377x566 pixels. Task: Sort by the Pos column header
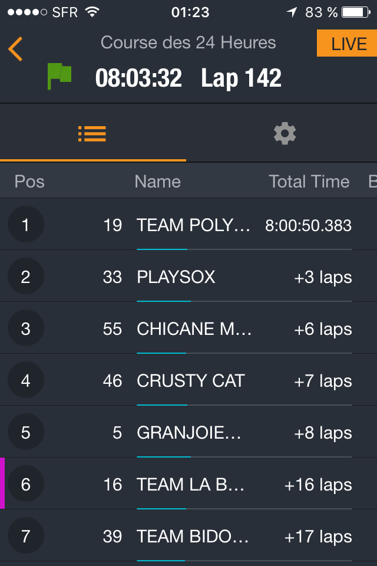29,182
